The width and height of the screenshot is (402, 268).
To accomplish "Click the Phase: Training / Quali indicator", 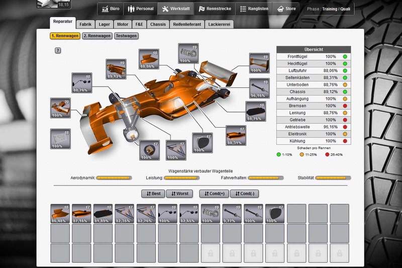I will pos(329,9).
